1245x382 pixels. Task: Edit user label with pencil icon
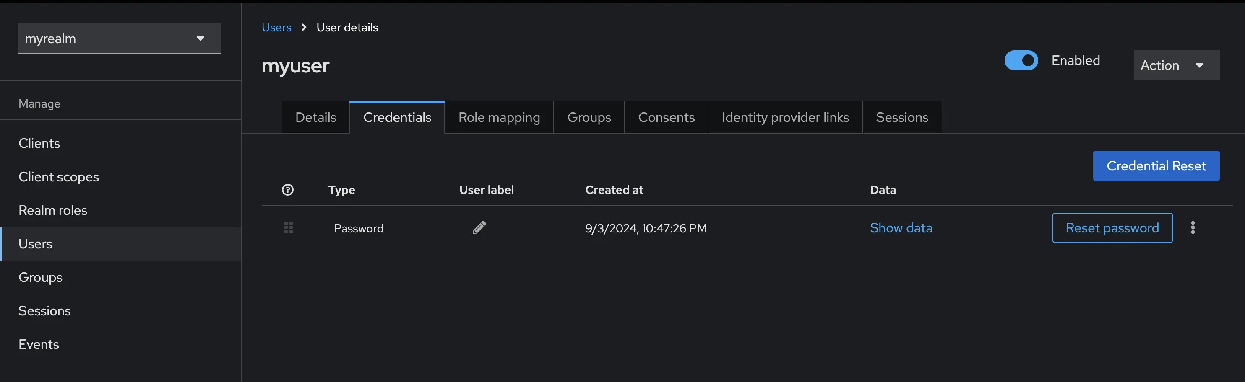[479, 227]
